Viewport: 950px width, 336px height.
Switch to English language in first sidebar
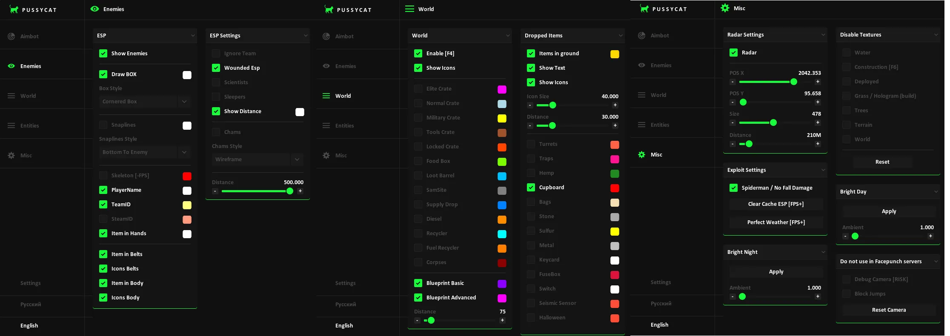click(x=29, y=326)
